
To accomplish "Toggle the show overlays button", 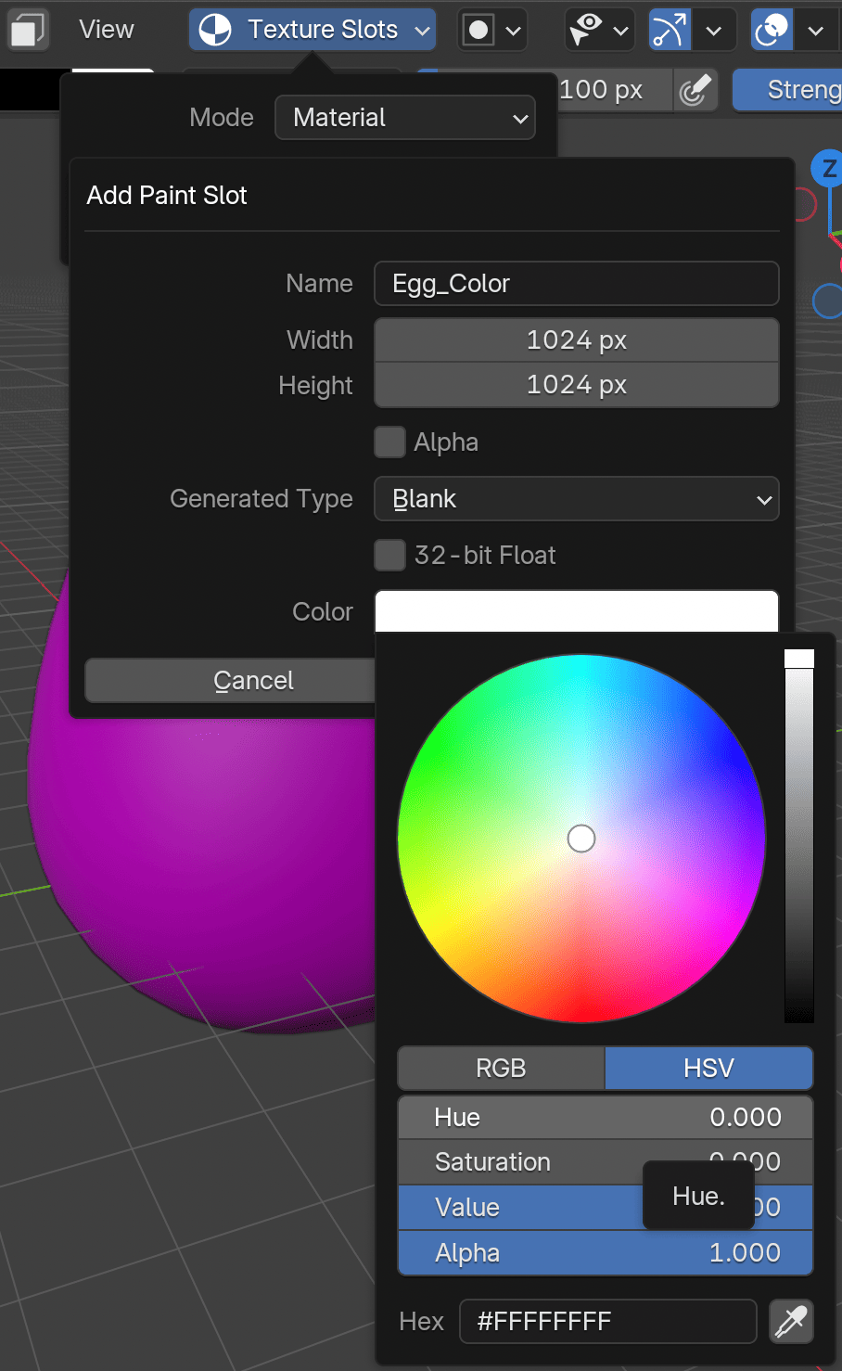I will coord(772,30).
